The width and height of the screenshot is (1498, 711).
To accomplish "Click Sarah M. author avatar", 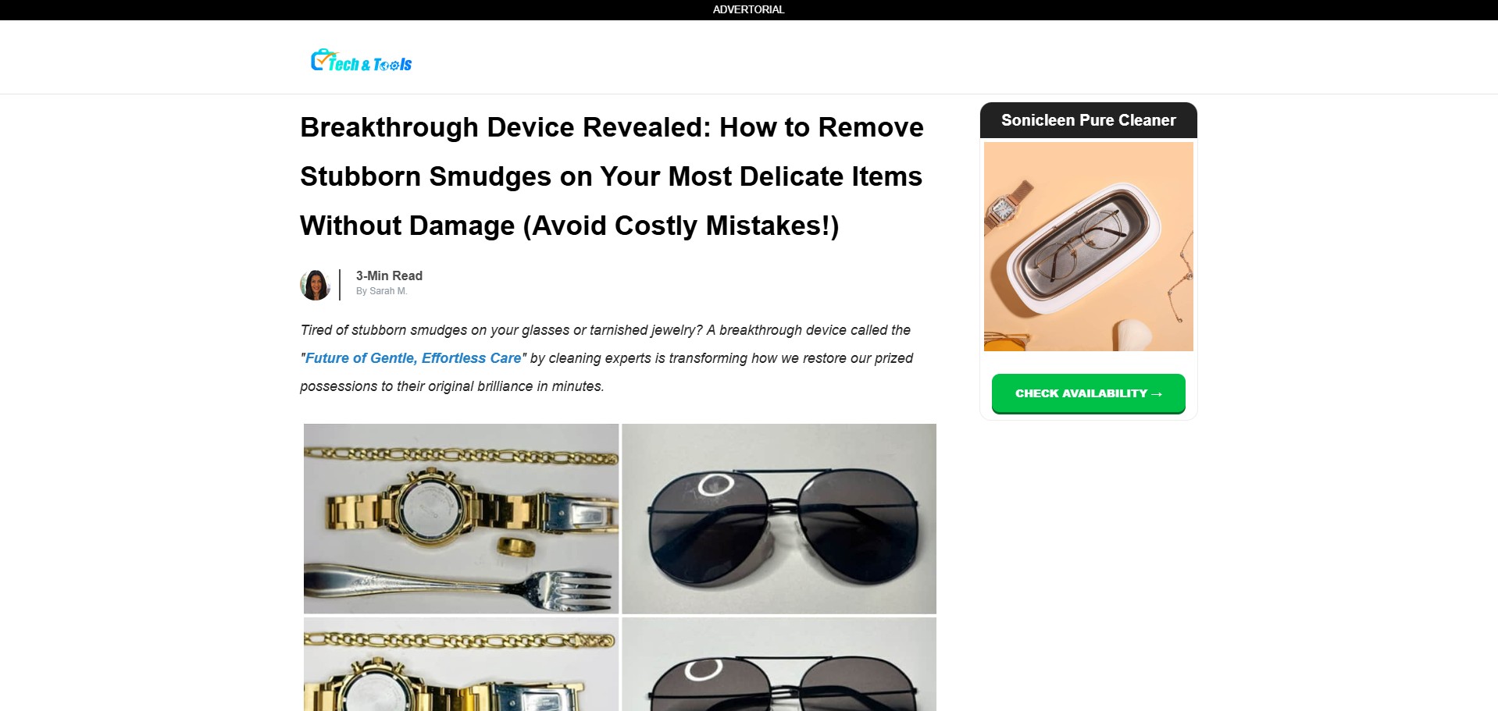I will point(316,285).
